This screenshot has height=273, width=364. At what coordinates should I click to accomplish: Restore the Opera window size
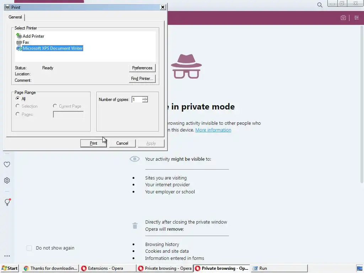tap(342, 4)
